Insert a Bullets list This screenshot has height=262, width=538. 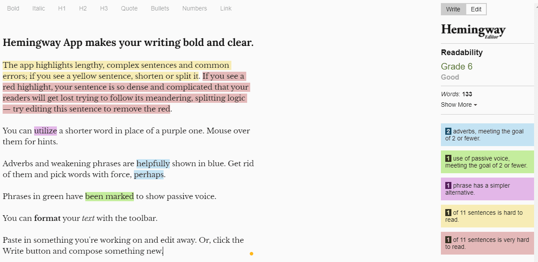(160, 8)
